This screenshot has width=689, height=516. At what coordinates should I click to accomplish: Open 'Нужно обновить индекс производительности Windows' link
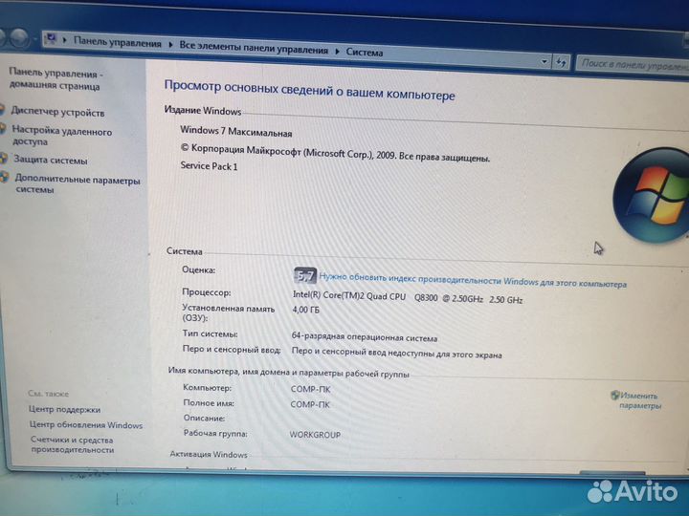click(473, 281)
